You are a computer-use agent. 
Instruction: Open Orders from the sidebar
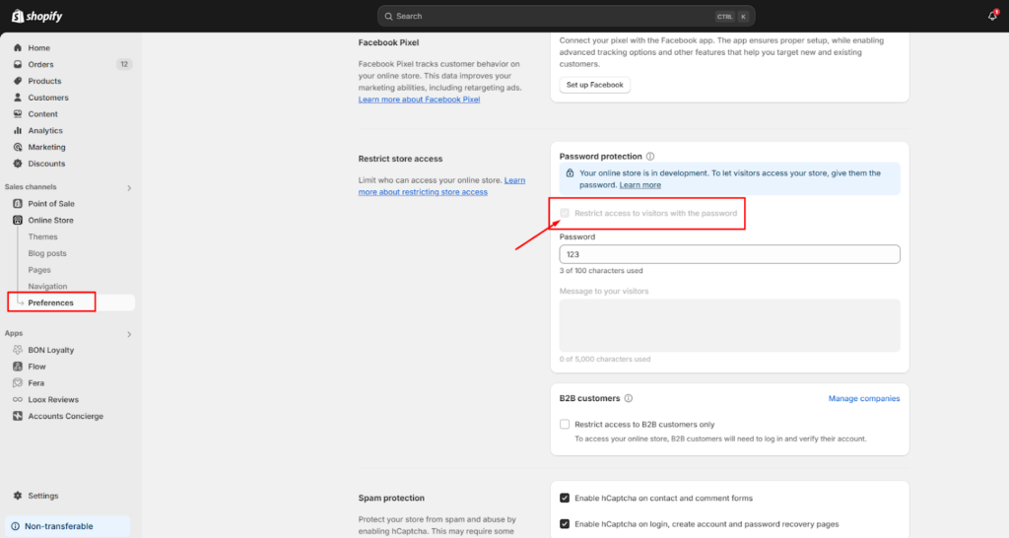point(40,64)
